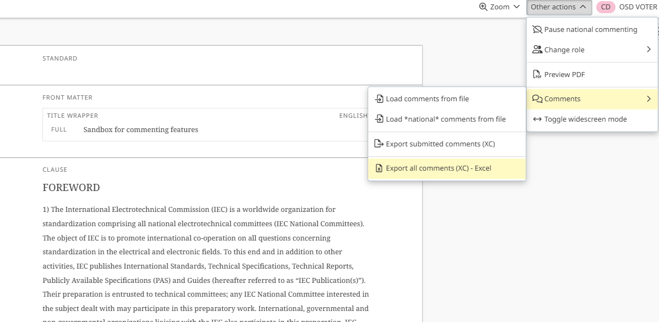Expand the Change role submenu arrow
Image resolution: width=659 pixels, height=322 pixels.
tap(649, 50)
